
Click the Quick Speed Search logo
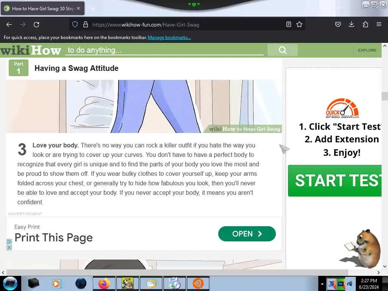tap(342, 108)
